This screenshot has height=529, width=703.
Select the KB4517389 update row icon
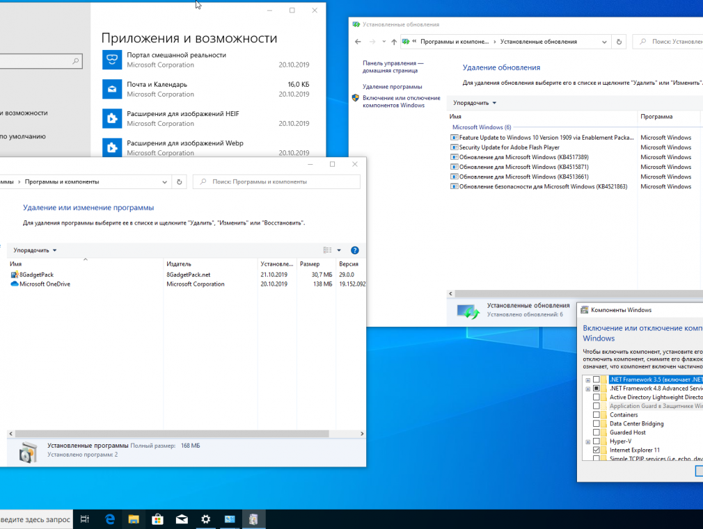455,157
